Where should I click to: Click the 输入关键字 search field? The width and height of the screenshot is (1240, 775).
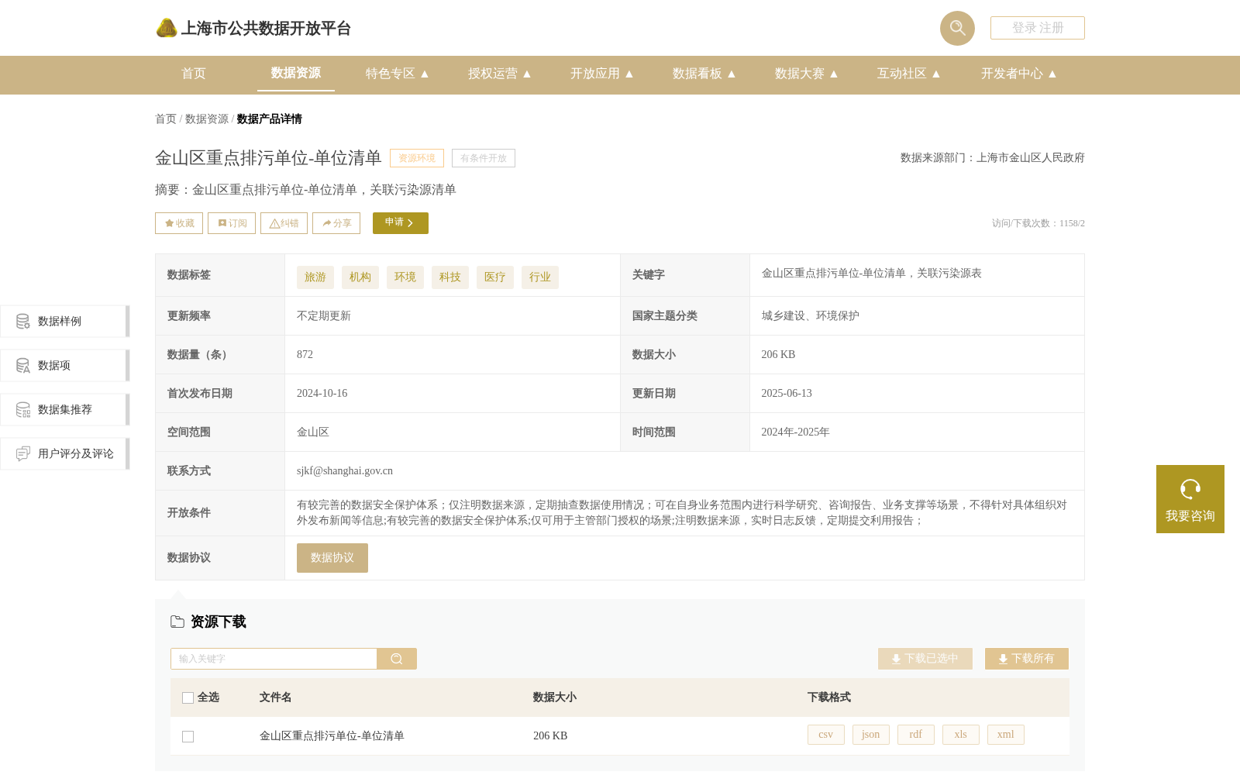pos(274,659)
